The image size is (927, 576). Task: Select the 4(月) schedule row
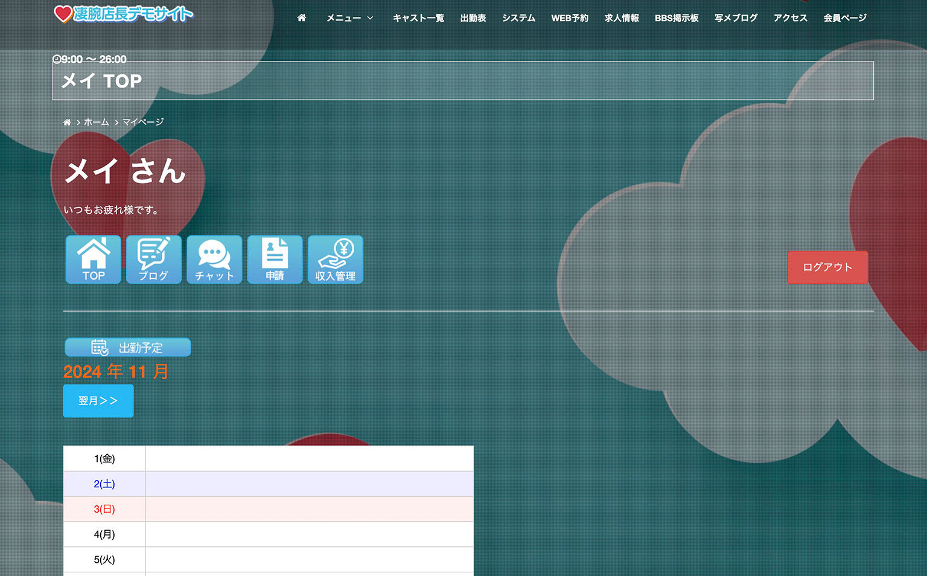pos(269,535)
